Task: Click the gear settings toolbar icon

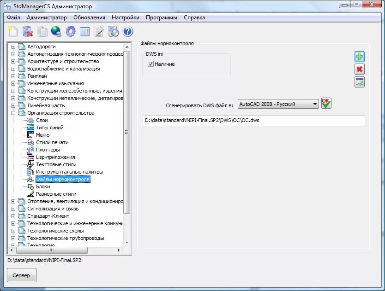Action: (71, 32)
